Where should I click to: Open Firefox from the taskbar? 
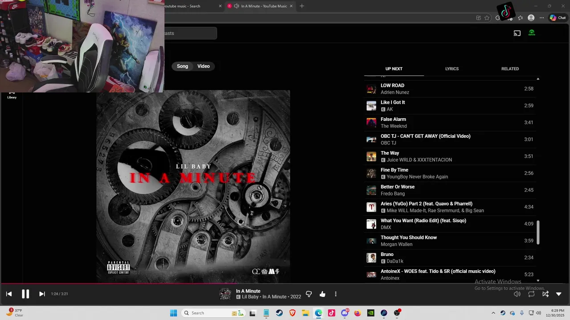coord(358,313)
